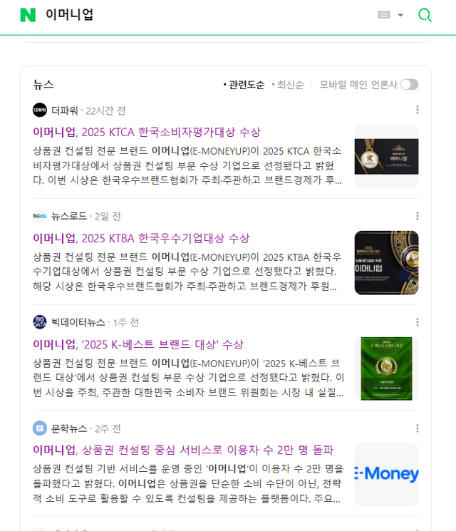Click the search field containing 이머니업
456x531 pixels.
pos(203,15)
